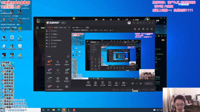Open the settings gear in bottom toolbar
Image resolution: width=200 pixels, height=112 pixels.
(141, 83)
